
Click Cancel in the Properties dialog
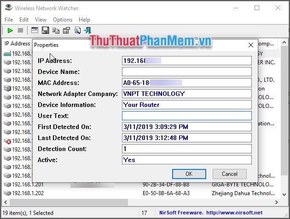point(230,174)
